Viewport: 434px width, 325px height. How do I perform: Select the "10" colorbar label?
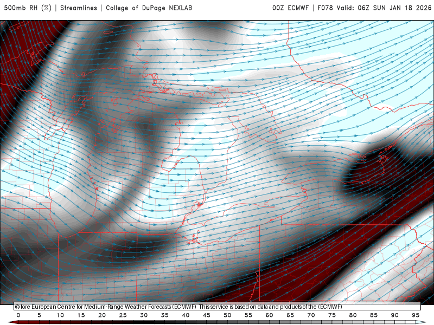coord(60,315)
